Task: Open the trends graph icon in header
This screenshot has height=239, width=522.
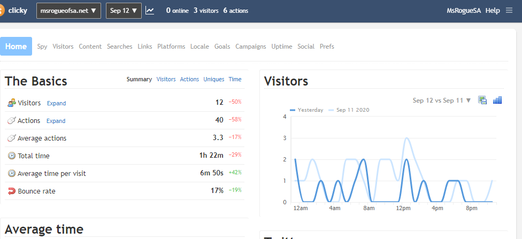Action: pyautogui.click(x=150, y=11)
